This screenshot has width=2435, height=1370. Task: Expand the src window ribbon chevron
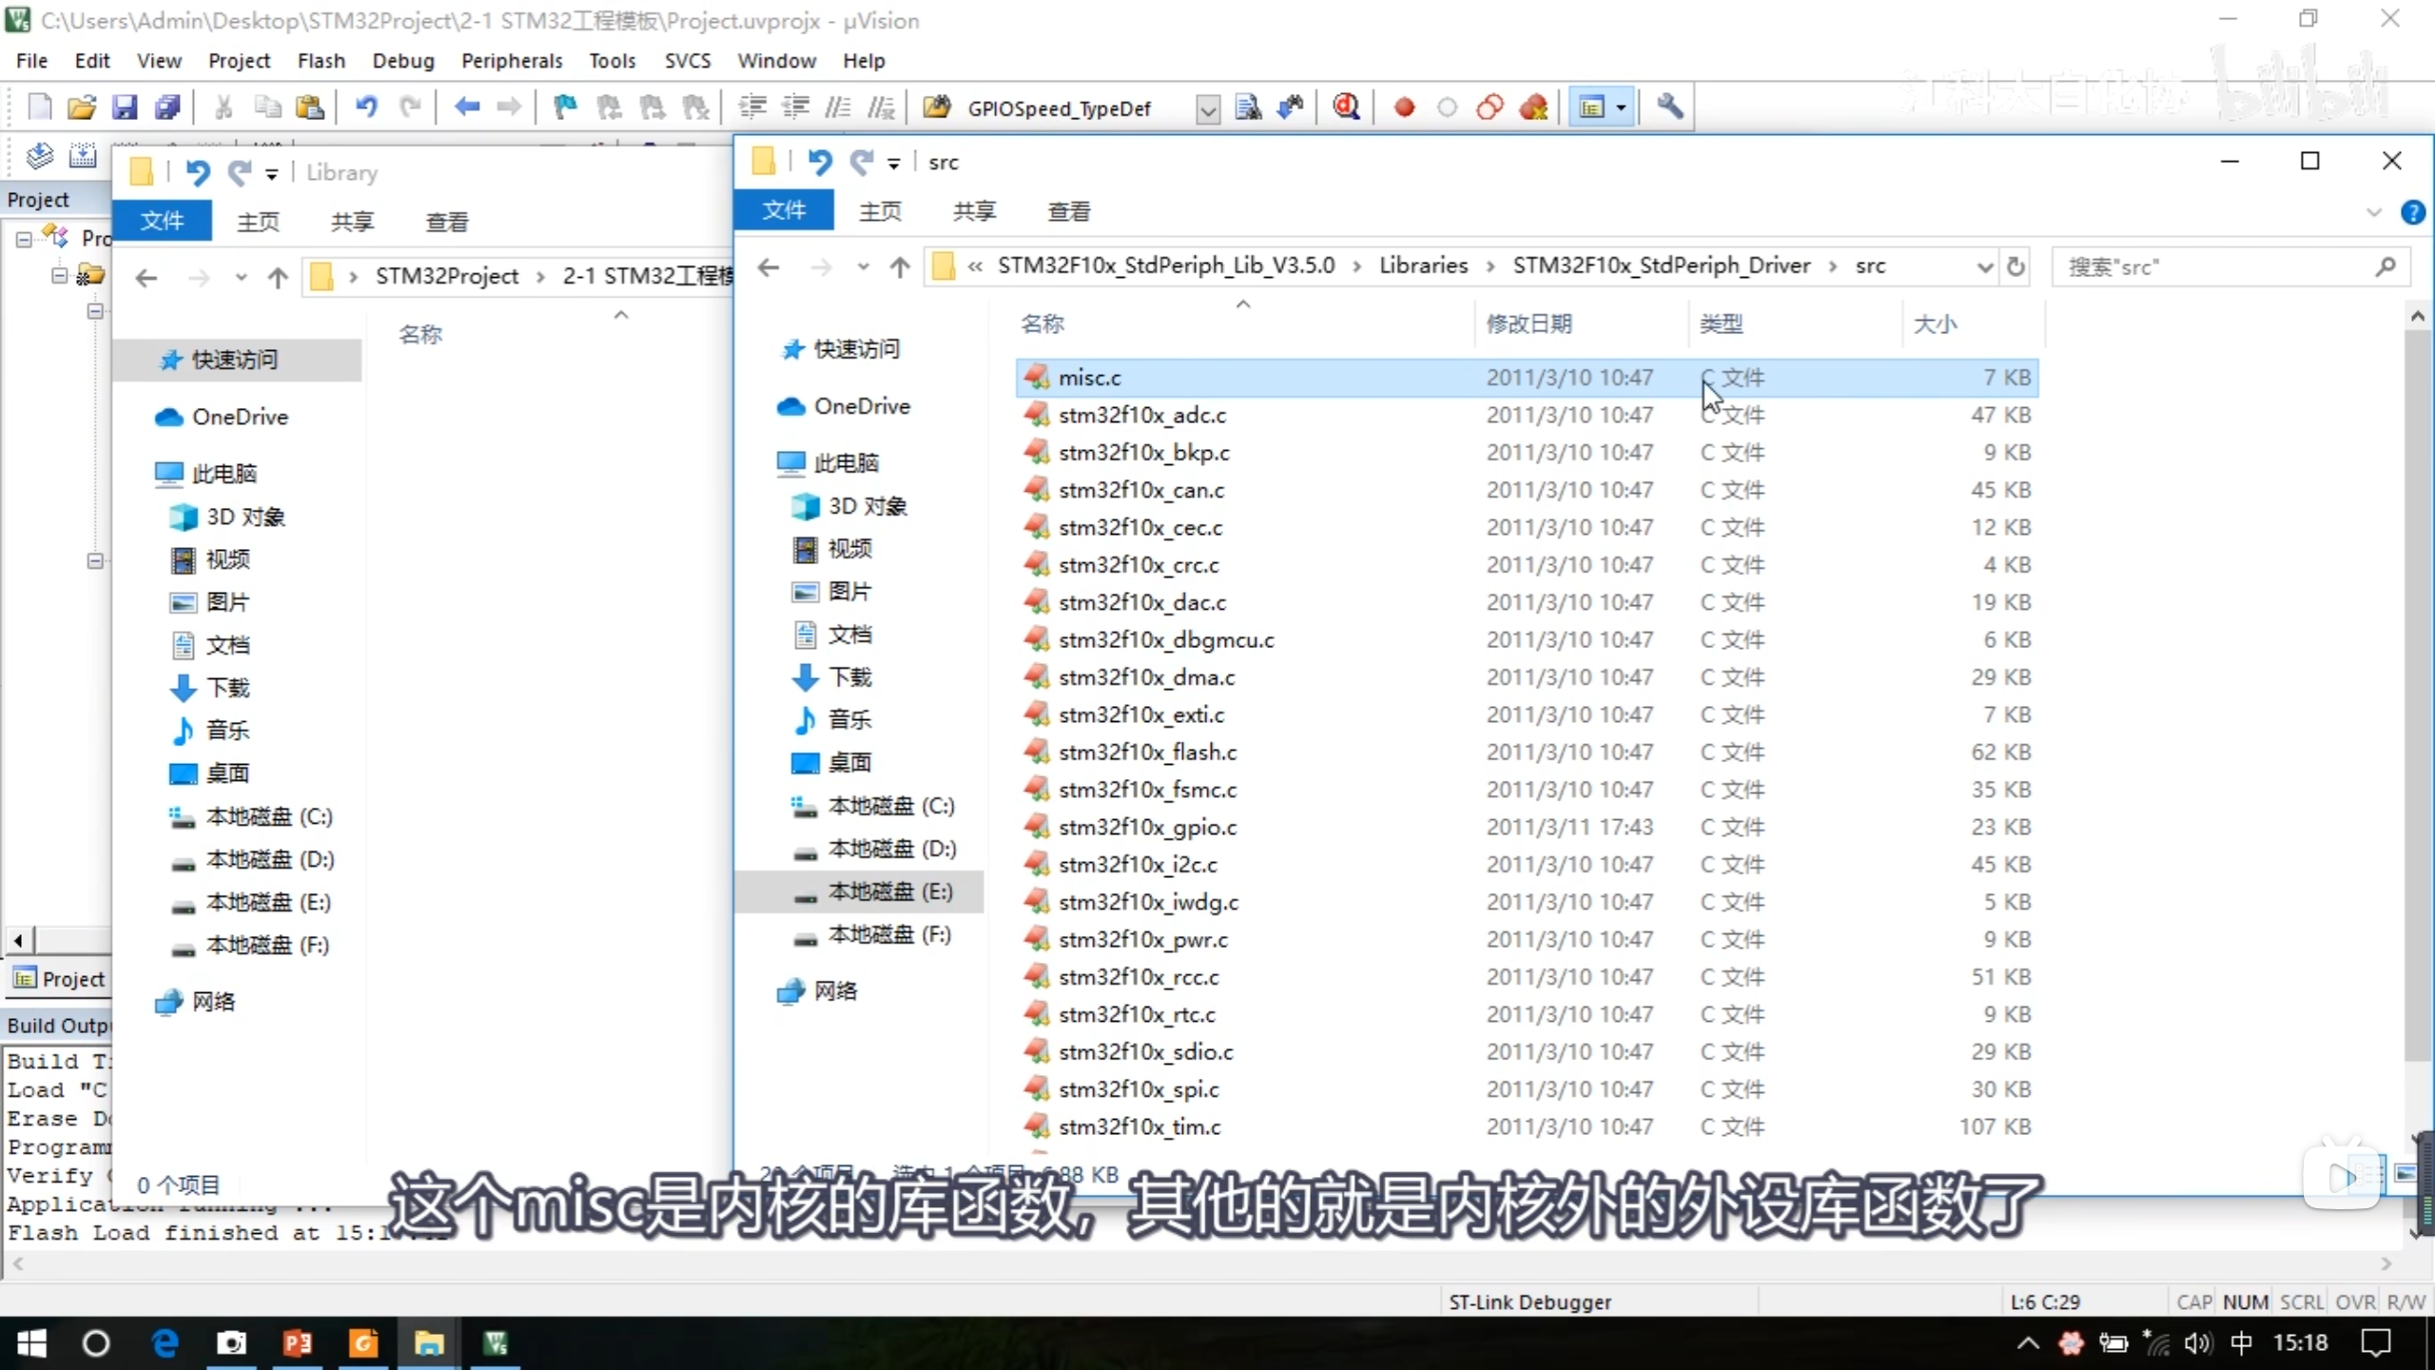2373,212
